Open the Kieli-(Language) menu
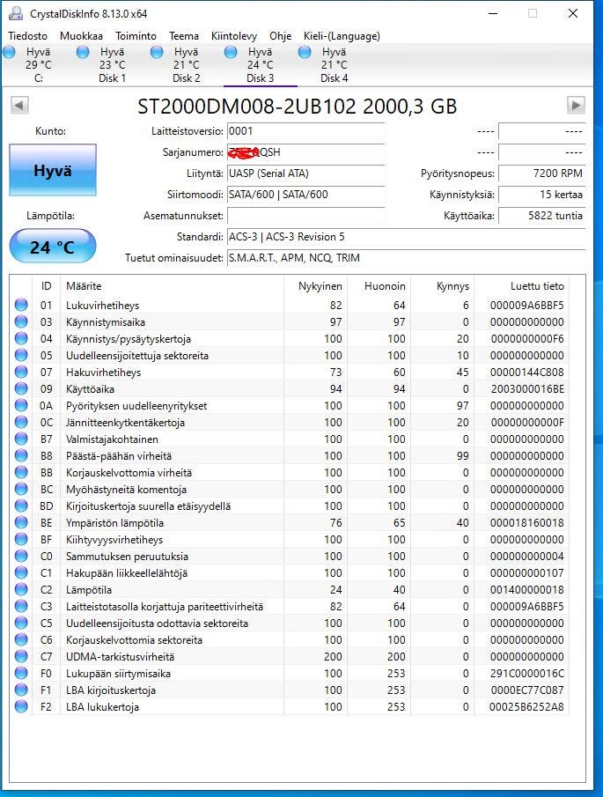Image resolution: width=603 pixels, height=797 pixels. point(342,36)
